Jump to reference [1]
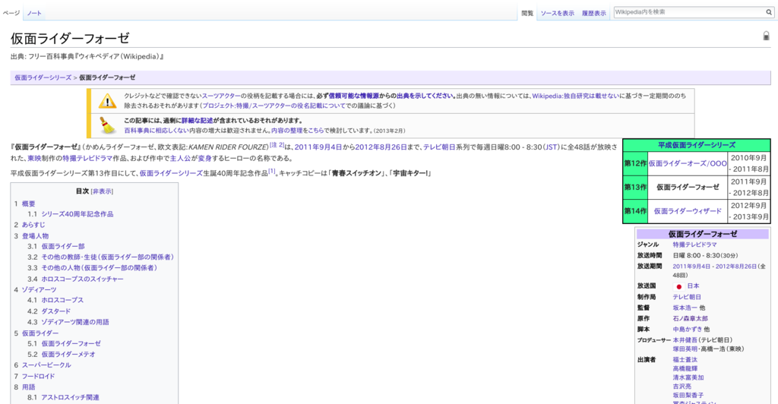 point(271,171)
